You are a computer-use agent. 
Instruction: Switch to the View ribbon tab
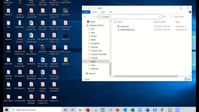[x=111, y=12]
